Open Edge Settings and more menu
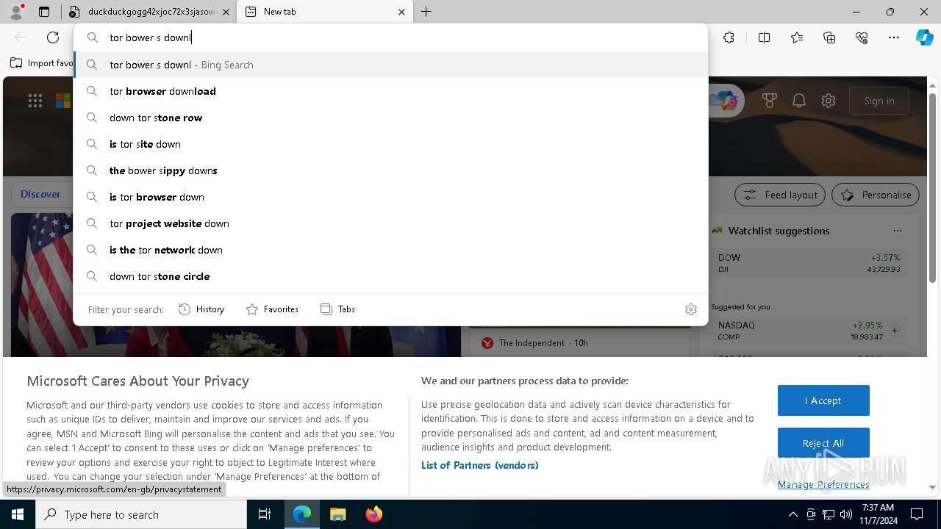 [894, 37]
